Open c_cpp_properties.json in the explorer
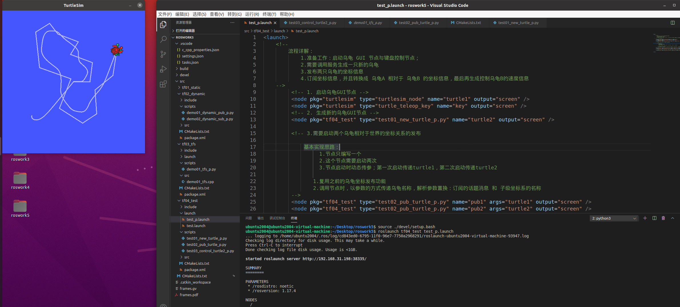The height and width of the screenshot is (307, 680). pyautogui.click(x=205, y=50)
